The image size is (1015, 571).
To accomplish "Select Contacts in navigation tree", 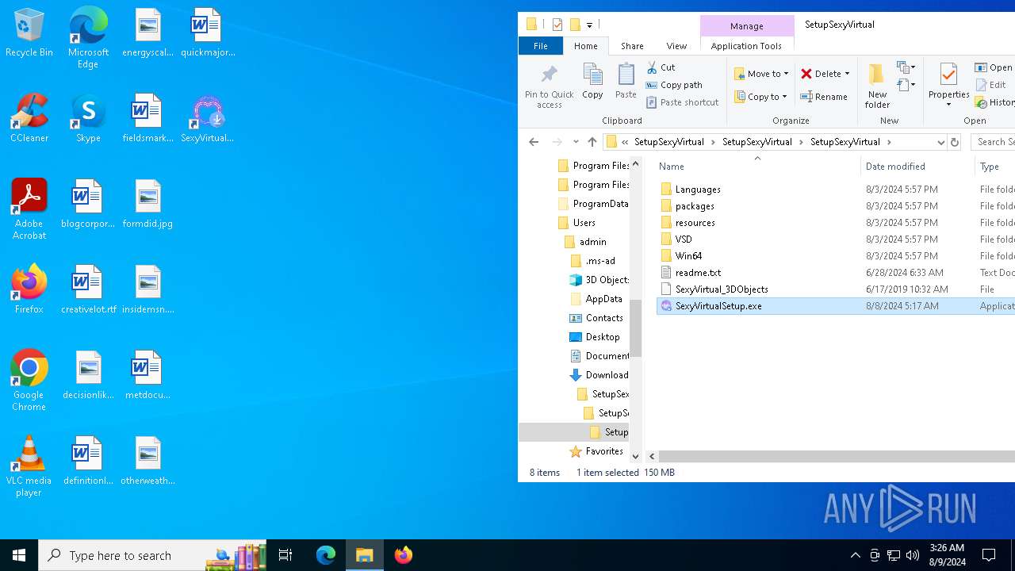I will click(603, 318).
